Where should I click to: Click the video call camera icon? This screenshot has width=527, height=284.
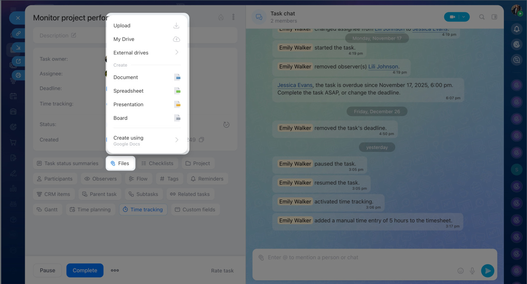(x=452, y=17)
